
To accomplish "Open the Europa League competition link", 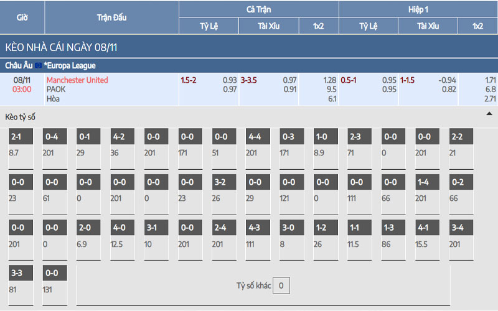I will (70, 65).
